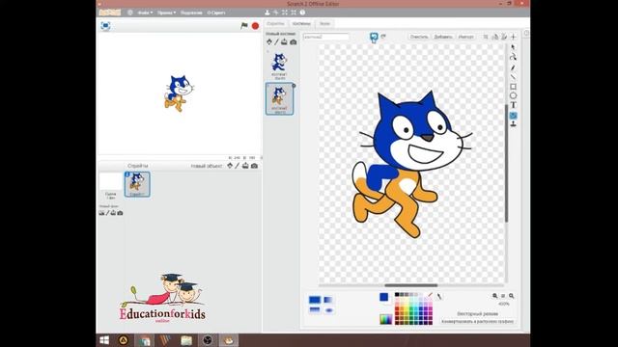Click the green flag to start
Screen dimensions: 618x347
pyautogui.click(x=244, y=26)
